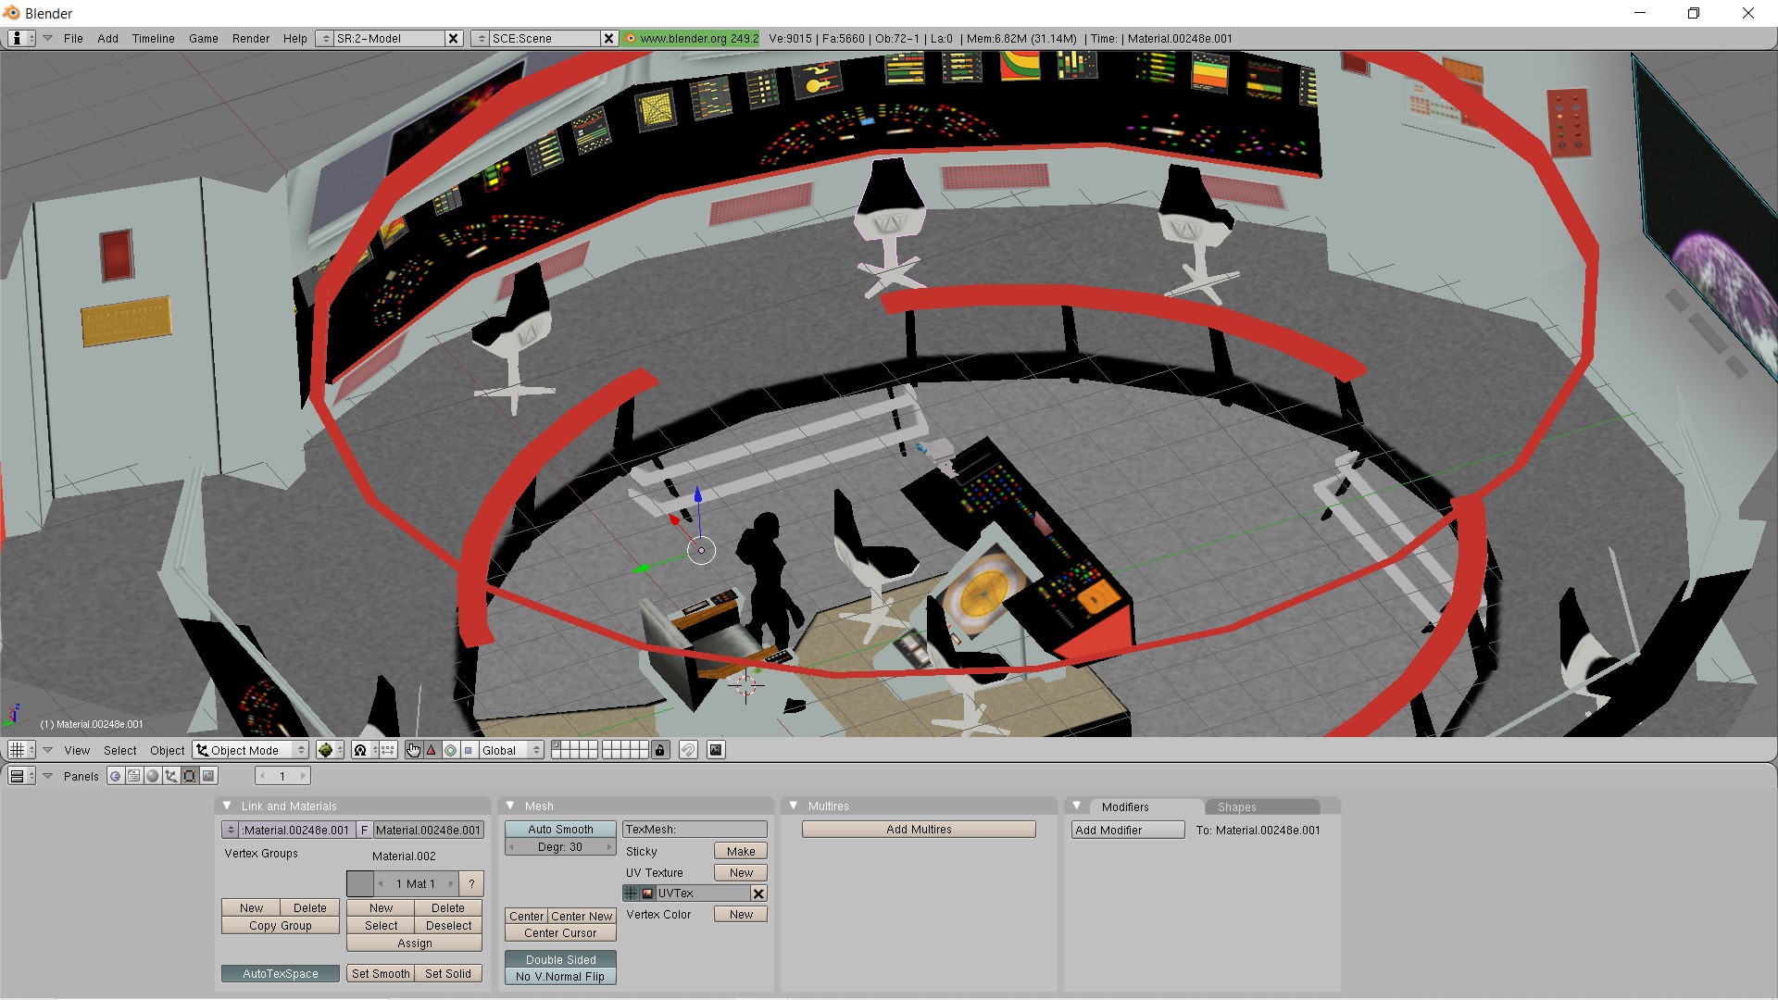
Task: Click the viewport draw type sphere icon
Action: 330,750
